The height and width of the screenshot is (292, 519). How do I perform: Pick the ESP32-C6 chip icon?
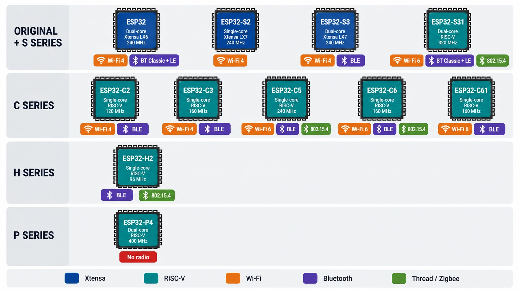pos(382,99)
